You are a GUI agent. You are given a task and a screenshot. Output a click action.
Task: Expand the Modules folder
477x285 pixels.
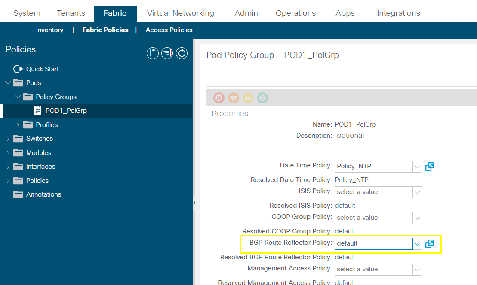click(x=8, y=153)
